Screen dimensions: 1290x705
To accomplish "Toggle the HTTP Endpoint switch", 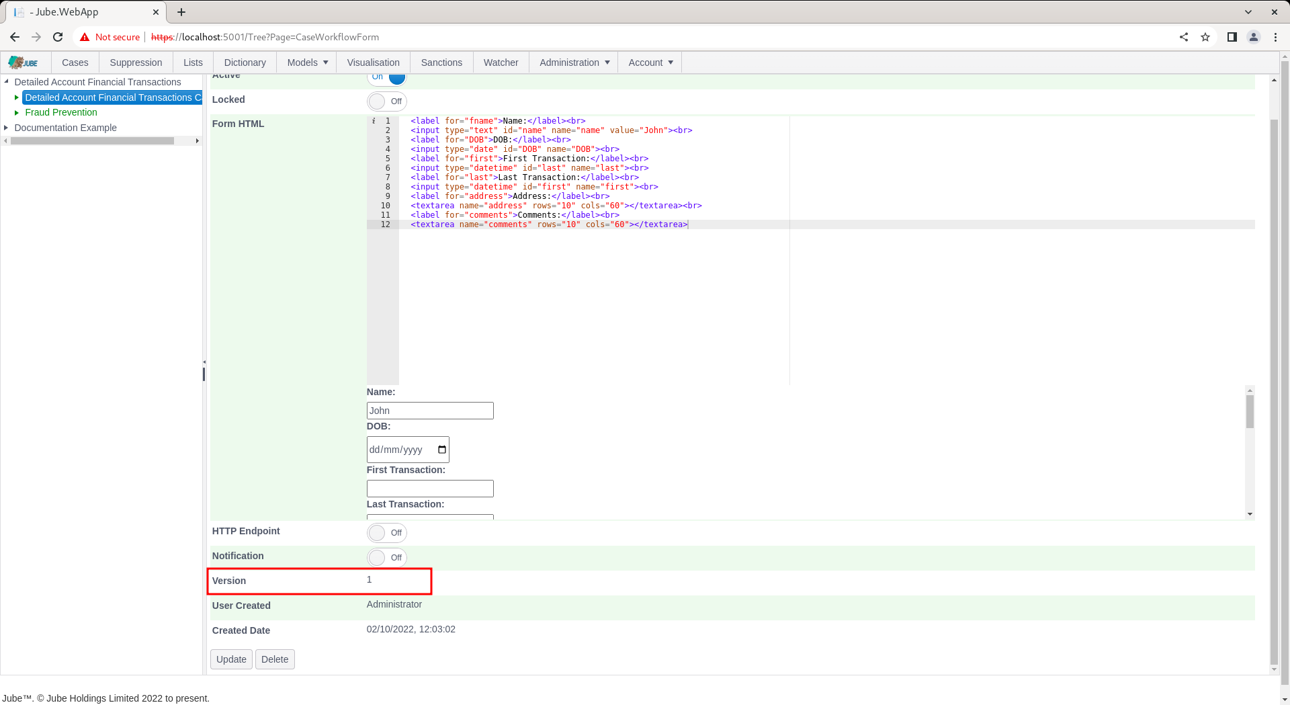I will click(x=387, y=533).
